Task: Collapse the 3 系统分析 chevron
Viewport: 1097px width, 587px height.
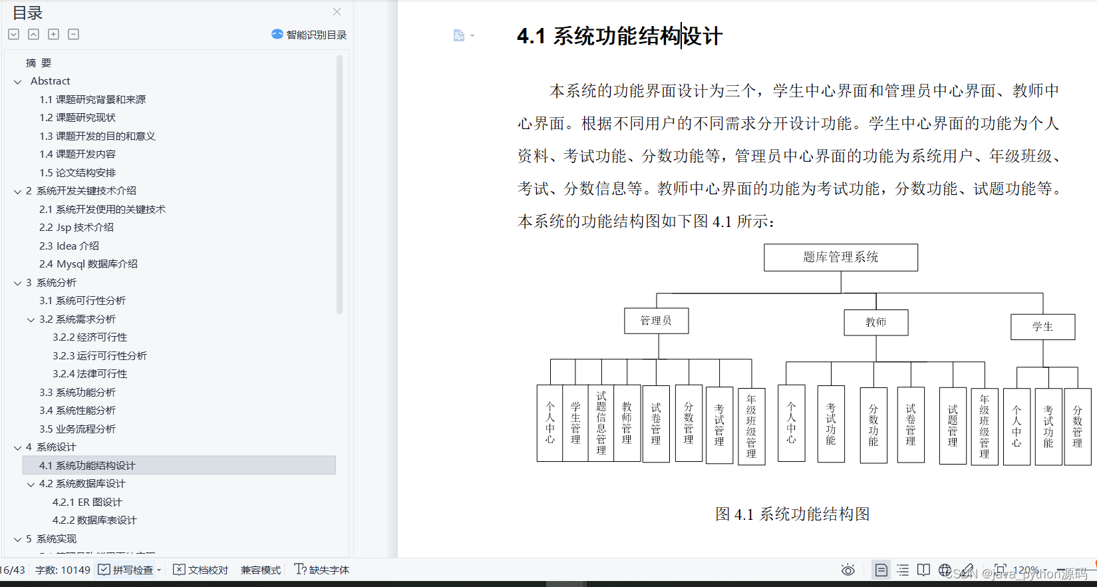Action: (18, 284)
